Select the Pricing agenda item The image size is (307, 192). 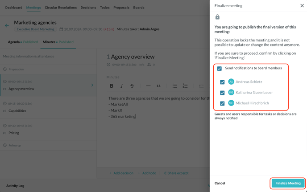click(14, 133)
